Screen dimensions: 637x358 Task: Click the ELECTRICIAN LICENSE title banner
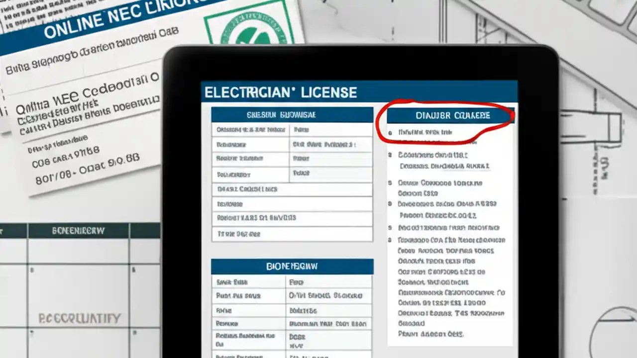coord(280,92)
